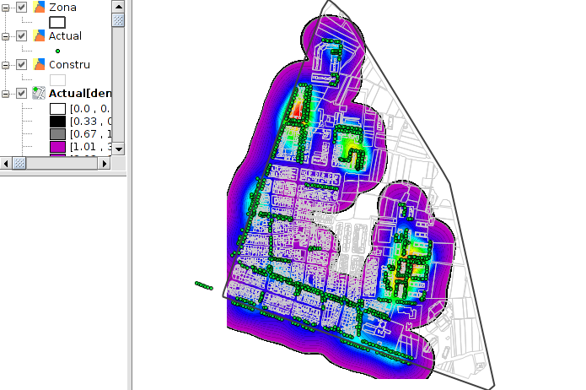Hide the Constru layer via checkbox
The image size is (586, 390).
pos(22,65)
